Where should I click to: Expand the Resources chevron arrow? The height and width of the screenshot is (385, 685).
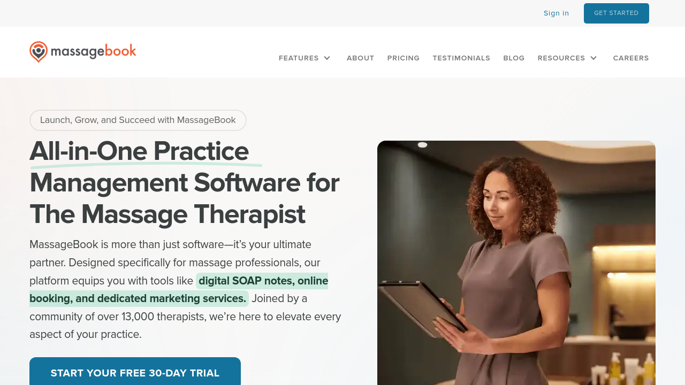pyautogui.click(x=593, y=58)
